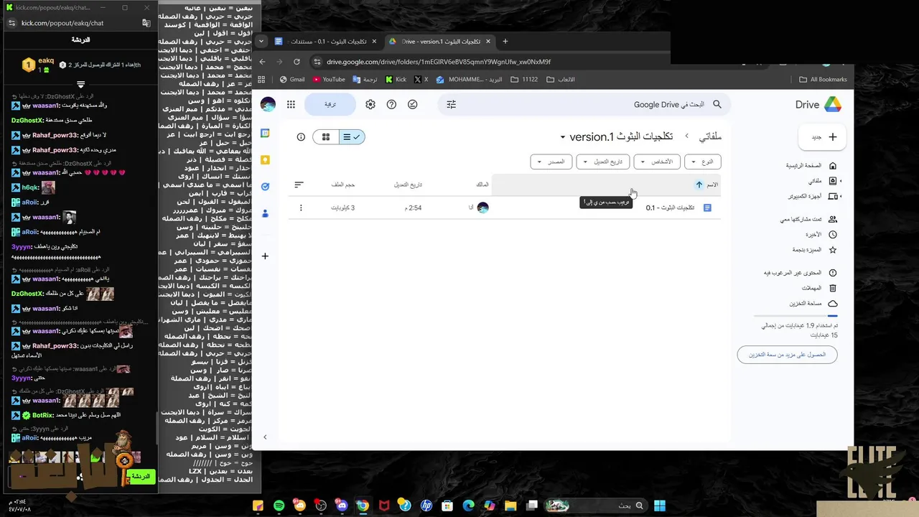This screenshot has width=919, height=517.
Task: Open McAfee from the taskbar
Action: [384, 506]
